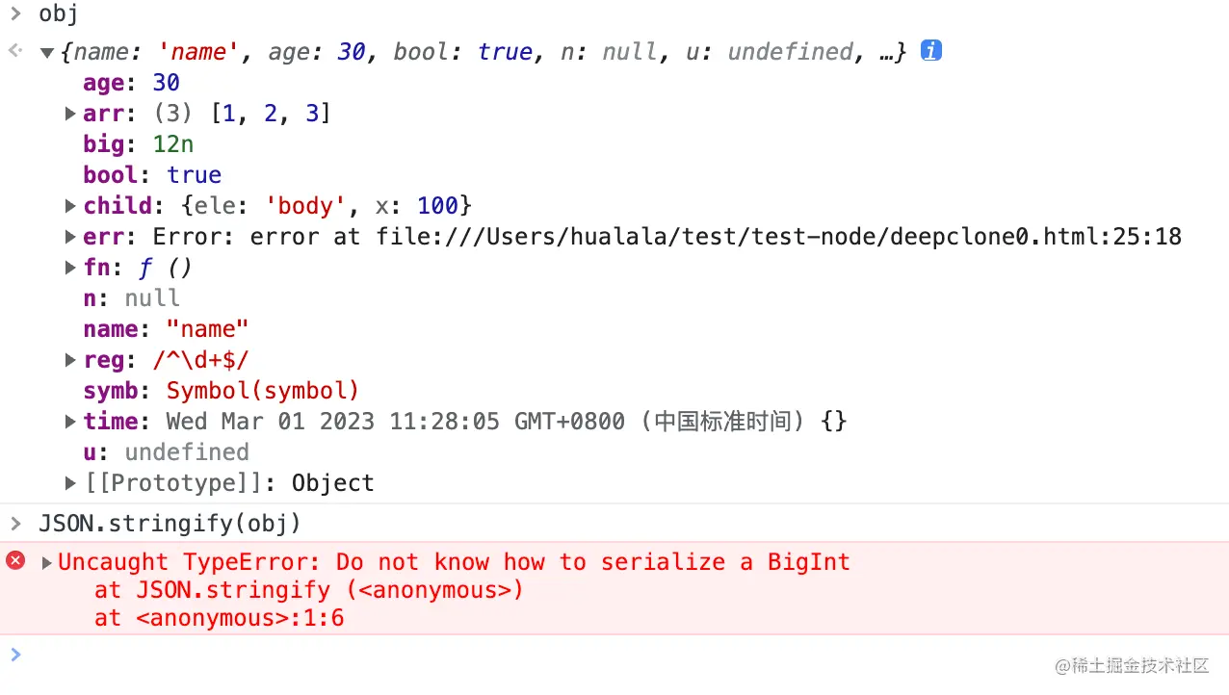Select the age: 30 property row
Viewport: 1229px width, 695px height.
pyautogui.click(x=131, y=83)
